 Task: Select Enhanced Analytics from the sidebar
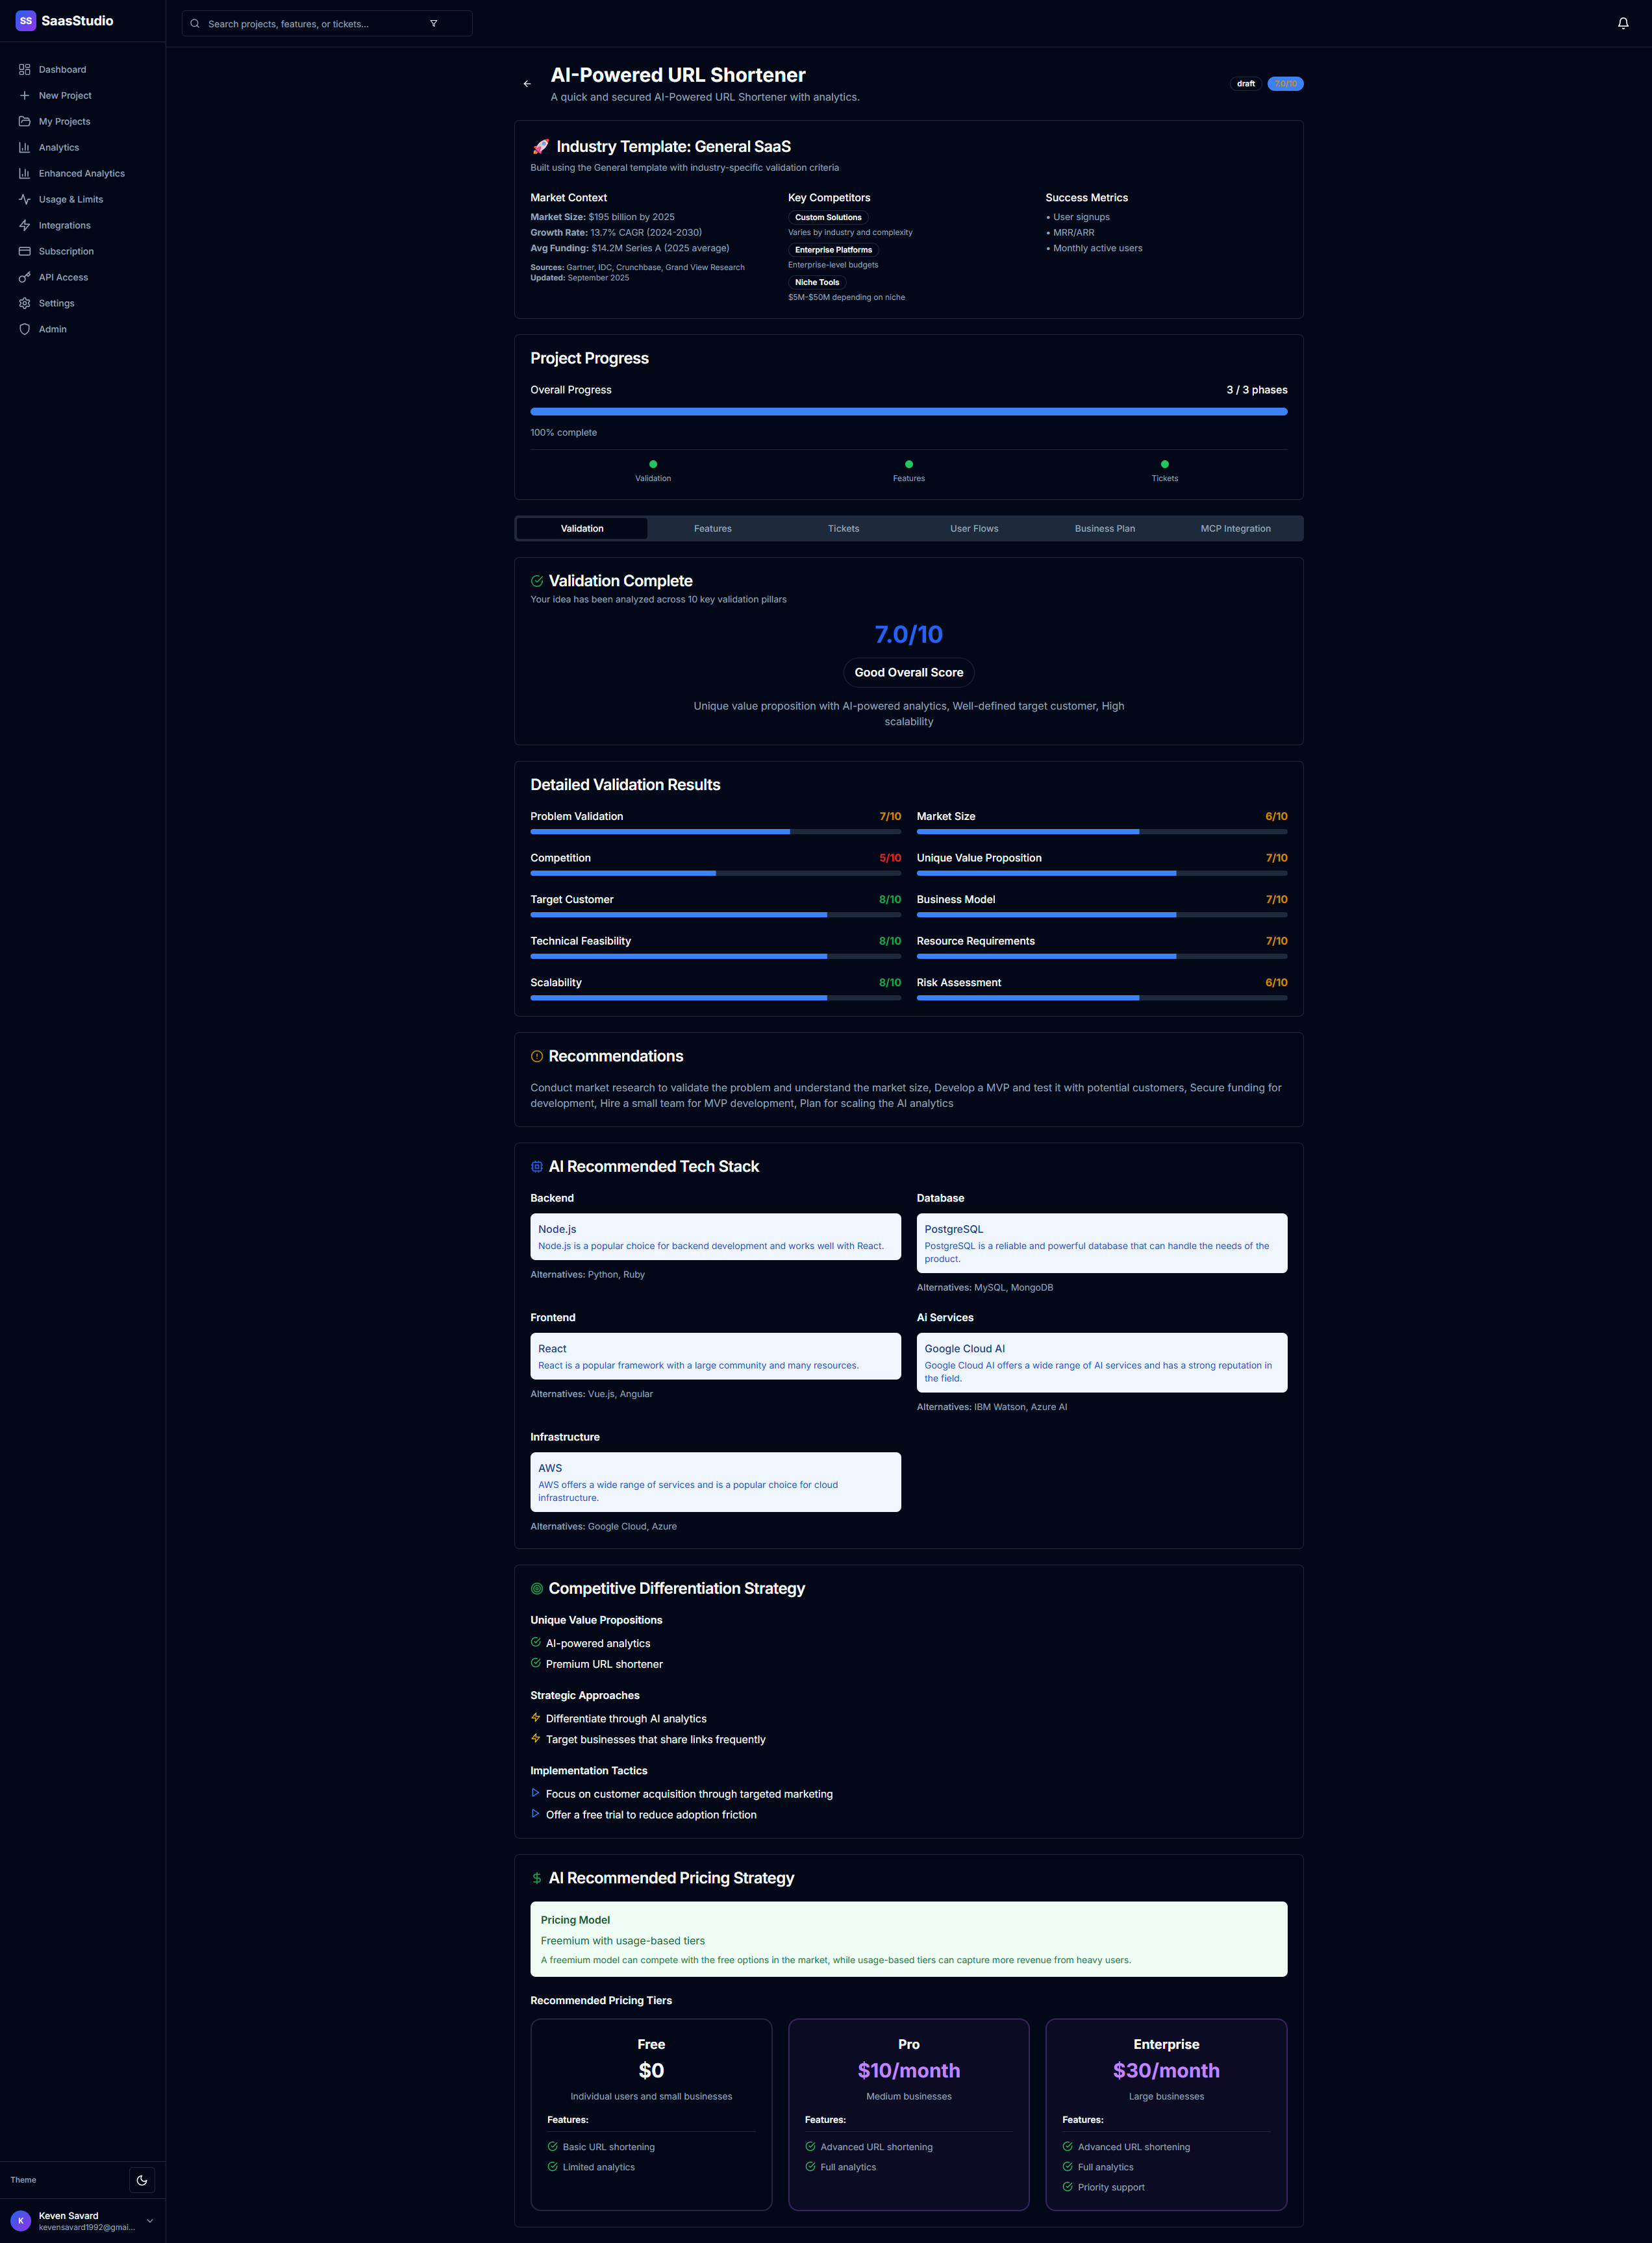tap(81, 173)
